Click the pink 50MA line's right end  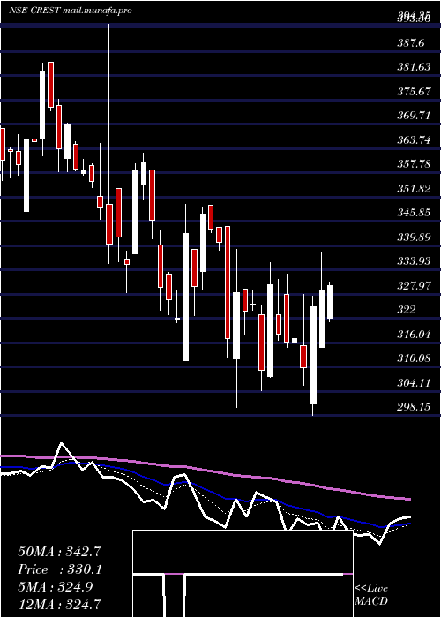[x=408, y=499]
